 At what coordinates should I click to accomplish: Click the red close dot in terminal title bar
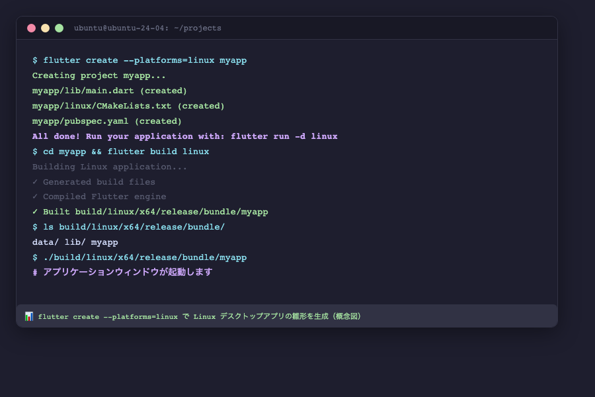click(32, 28)
